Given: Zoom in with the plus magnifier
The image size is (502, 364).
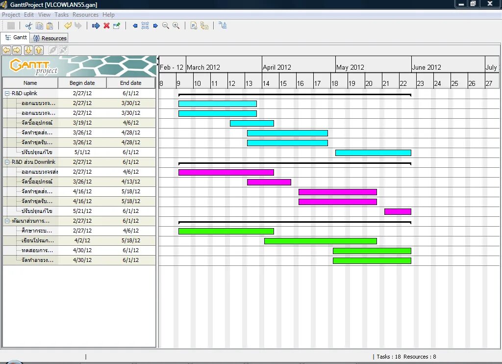Looking at the screenshot, I should coord(176,26).
